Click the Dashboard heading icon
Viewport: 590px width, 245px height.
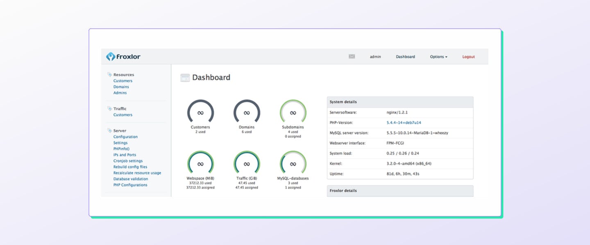click(185, 78)
